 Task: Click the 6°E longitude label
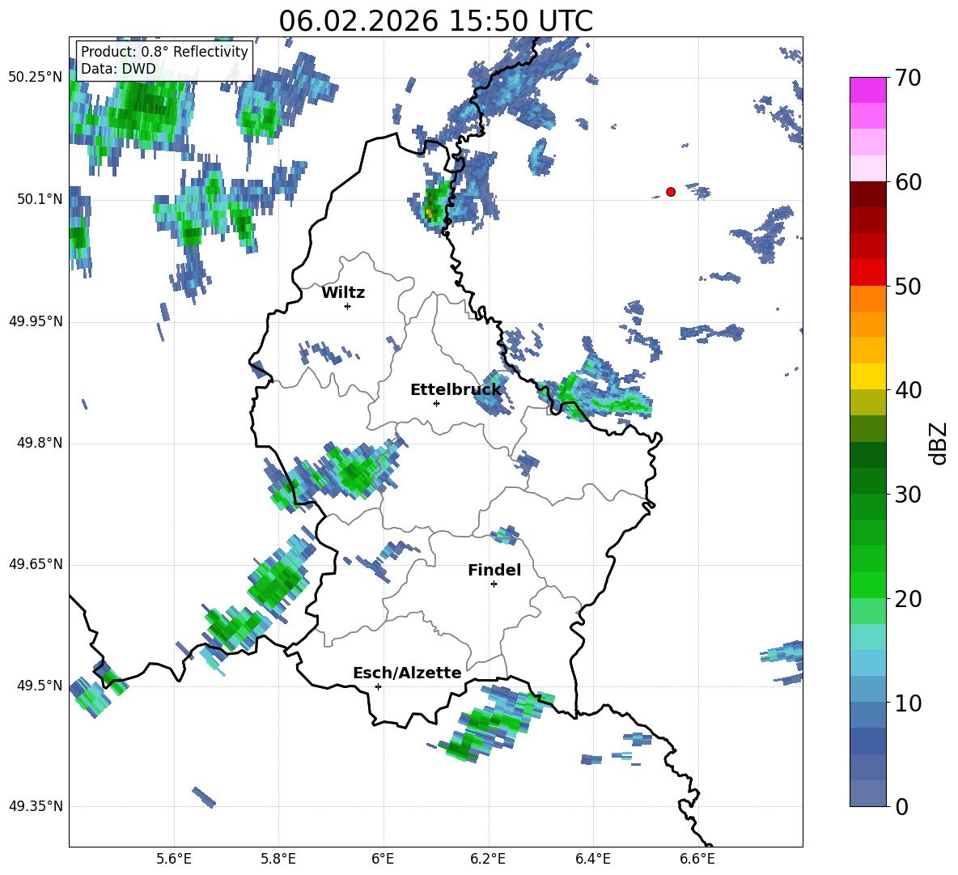(383, 859)
